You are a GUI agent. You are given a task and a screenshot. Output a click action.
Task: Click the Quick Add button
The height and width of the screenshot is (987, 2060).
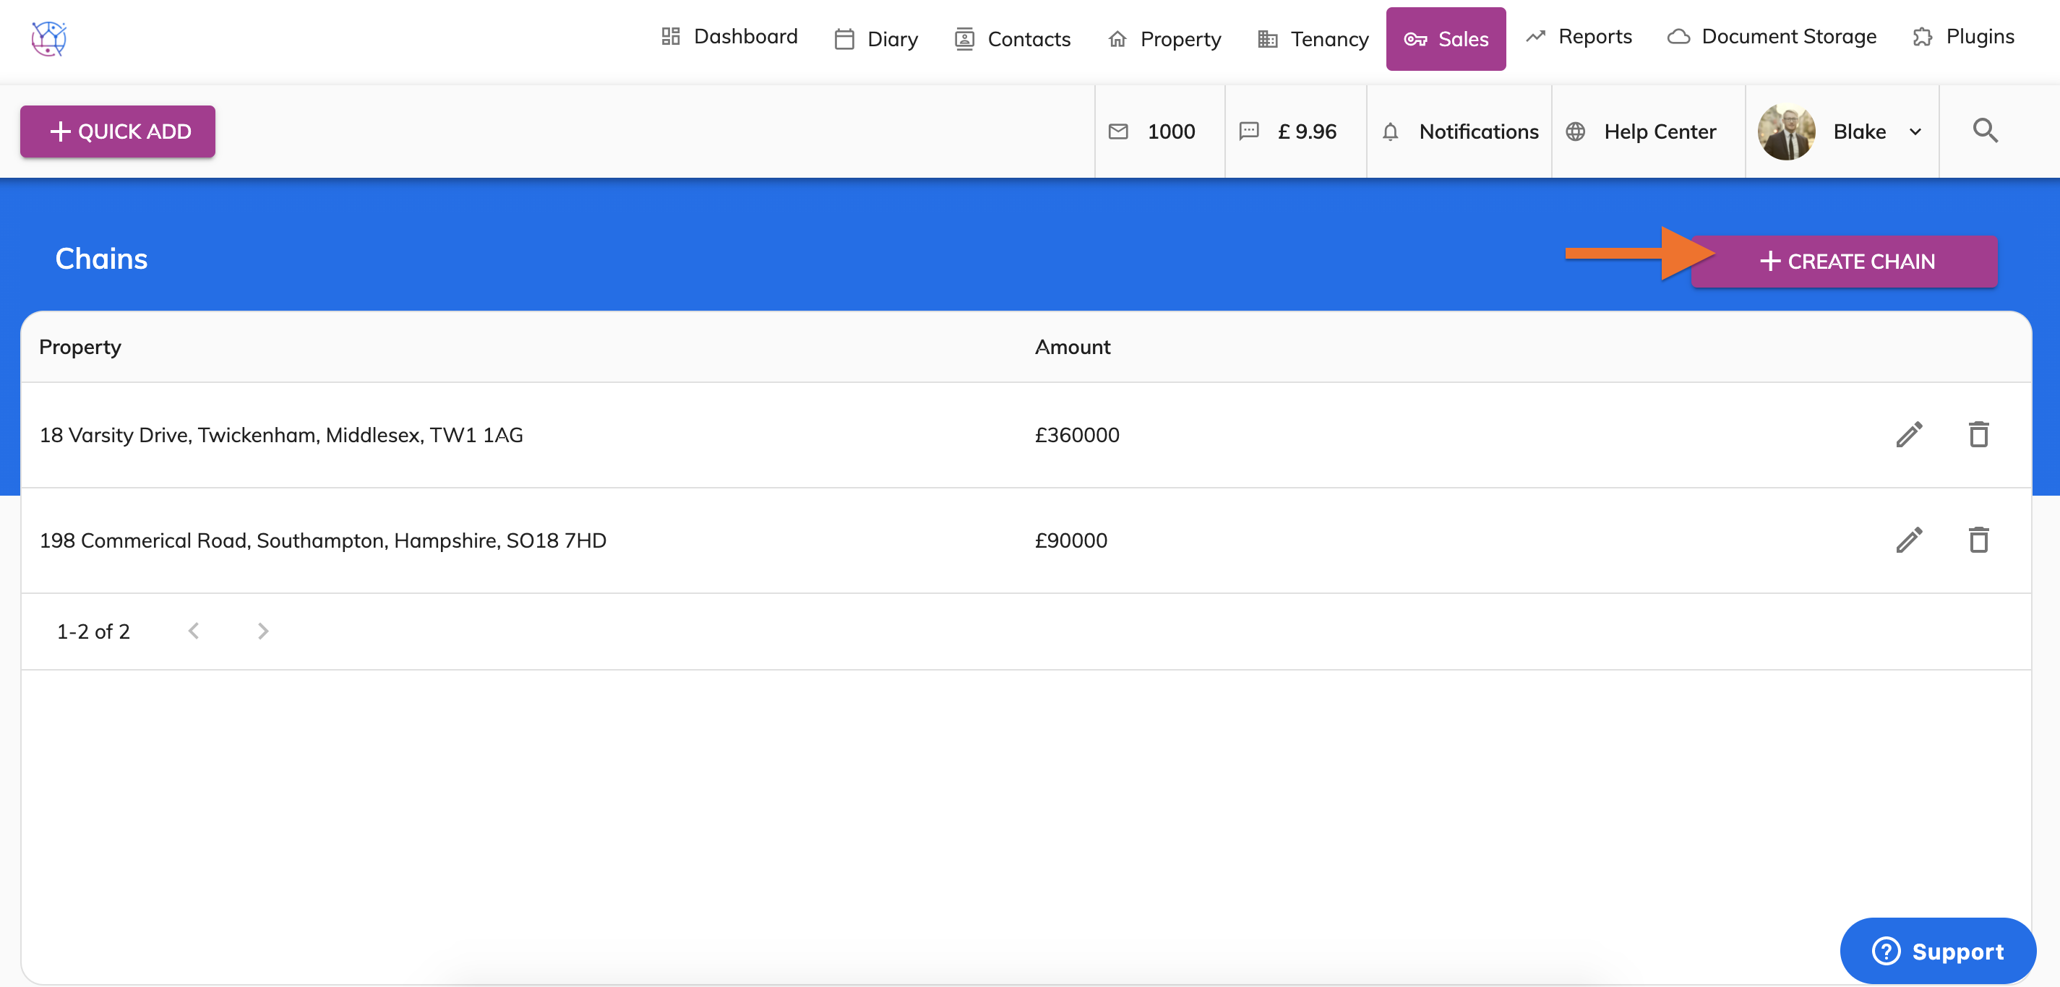click(118, 132)
